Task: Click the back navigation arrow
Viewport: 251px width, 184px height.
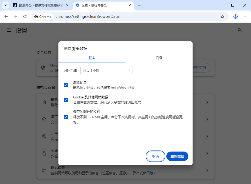Action: click(6, 16)
